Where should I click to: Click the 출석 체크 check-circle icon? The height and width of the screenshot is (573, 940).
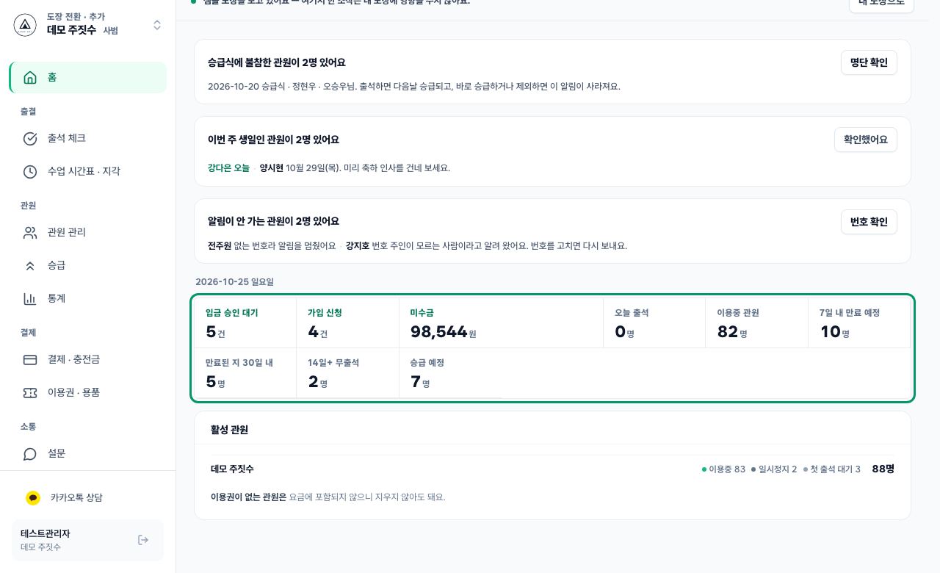[30, 138]
